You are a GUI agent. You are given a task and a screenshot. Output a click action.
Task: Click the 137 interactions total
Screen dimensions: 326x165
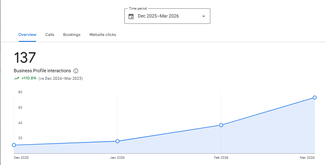tap(25, 58)
